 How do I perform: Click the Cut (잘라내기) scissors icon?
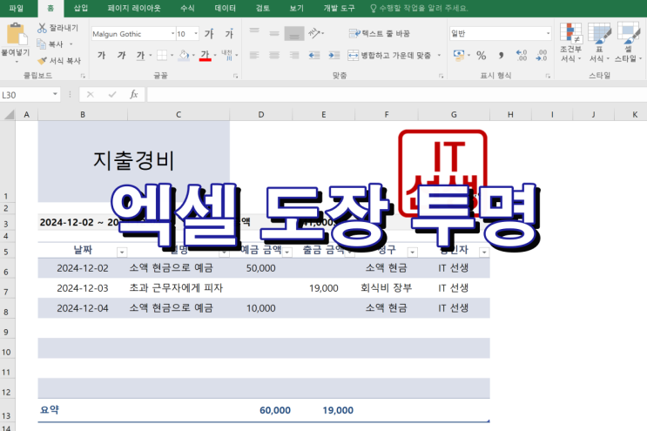(x=42, y=28)
